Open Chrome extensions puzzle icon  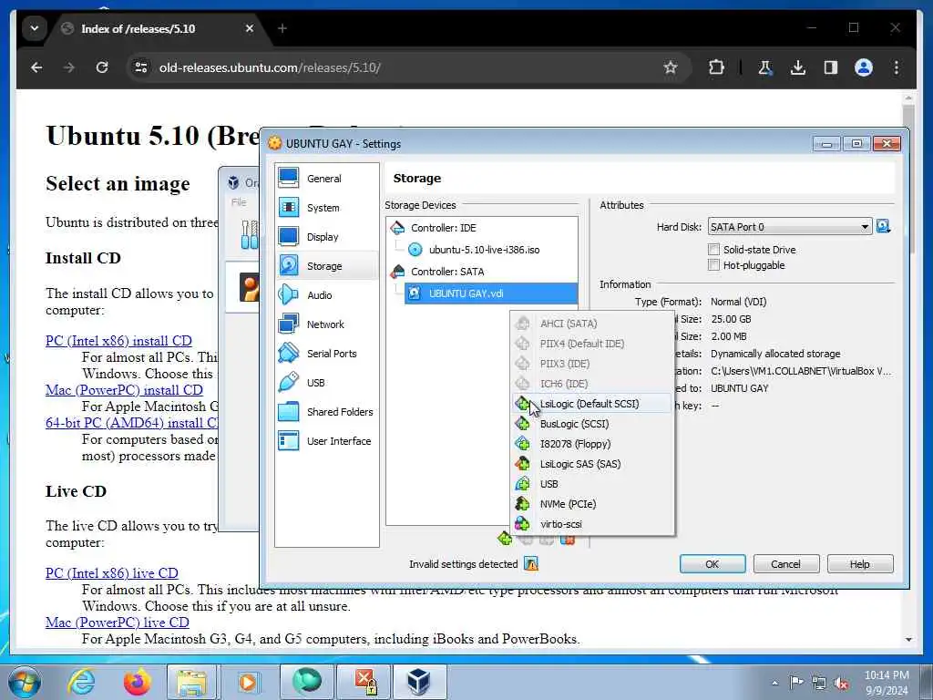716,67
